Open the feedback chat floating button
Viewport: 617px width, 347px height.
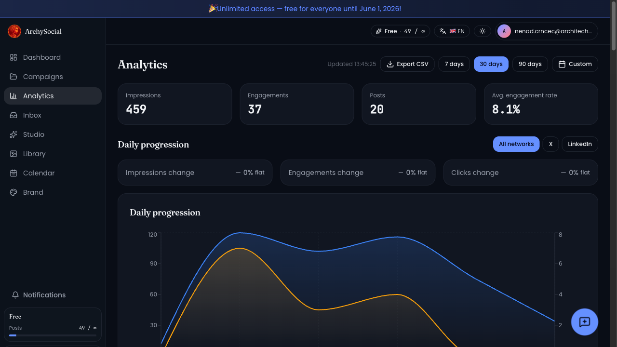[585, 322]
